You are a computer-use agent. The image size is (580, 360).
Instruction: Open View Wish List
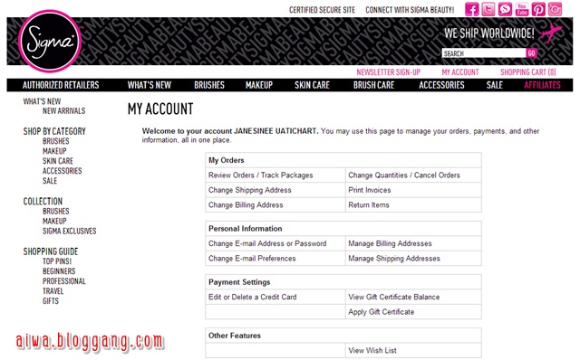coord(372,351)
